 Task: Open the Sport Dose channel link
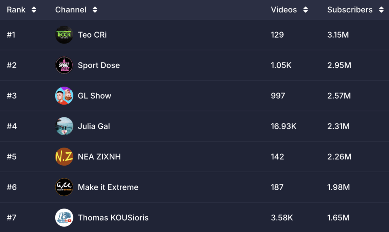tap(99, 65)
